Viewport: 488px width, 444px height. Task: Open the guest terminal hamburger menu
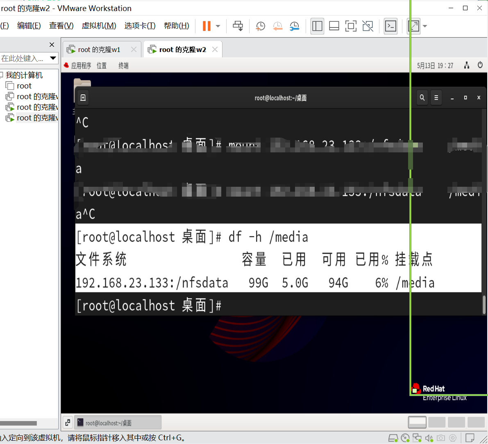tap(436, 97)
